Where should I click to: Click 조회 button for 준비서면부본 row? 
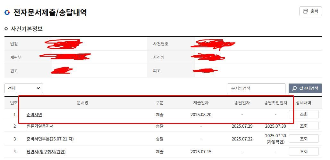coord(304,139)
